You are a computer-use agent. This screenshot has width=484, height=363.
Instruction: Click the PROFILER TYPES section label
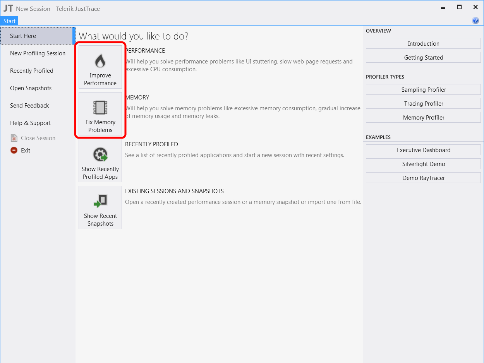click(x=385, y=77)
